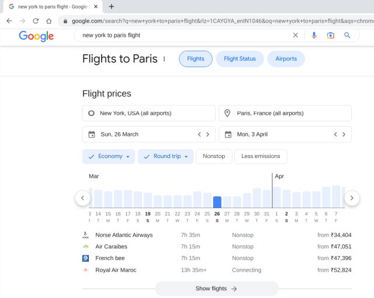
Task: Click the blue magnifying glass search icon
Action: tap(347, 35)
